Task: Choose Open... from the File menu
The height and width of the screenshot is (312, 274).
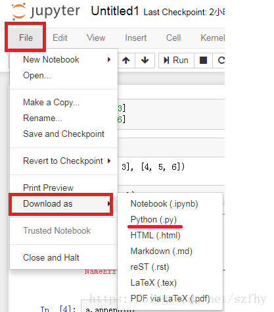Action: point(64,75)
